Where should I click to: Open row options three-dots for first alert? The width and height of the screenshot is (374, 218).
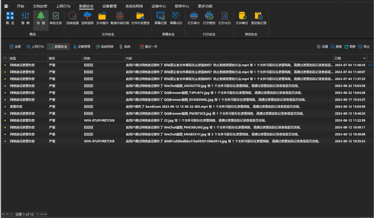(x=370, y=65)
